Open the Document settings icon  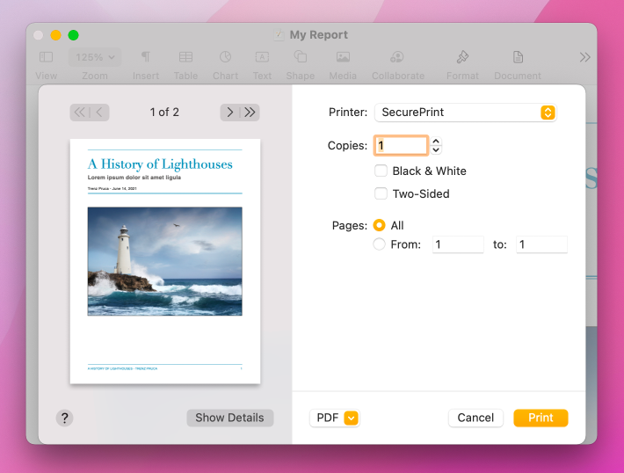[x=518, y=57]
